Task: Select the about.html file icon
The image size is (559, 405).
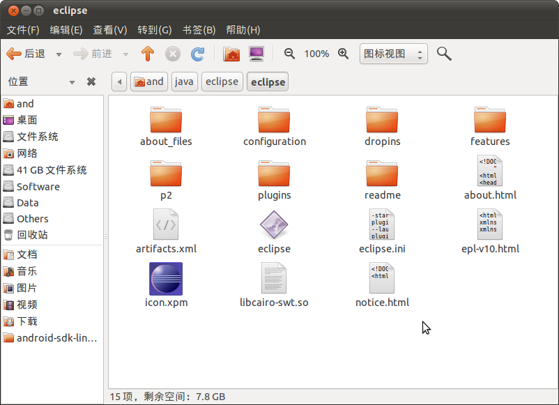Action: coord(490,171)
